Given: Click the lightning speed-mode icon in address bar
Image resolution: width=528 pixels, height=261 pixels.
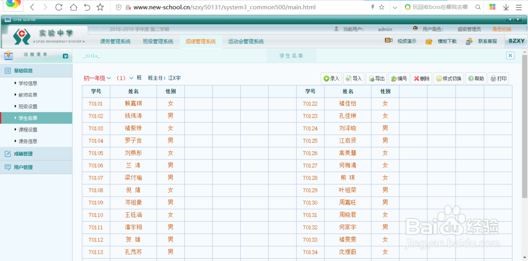Looking at the screenshot, I should 372,7.
